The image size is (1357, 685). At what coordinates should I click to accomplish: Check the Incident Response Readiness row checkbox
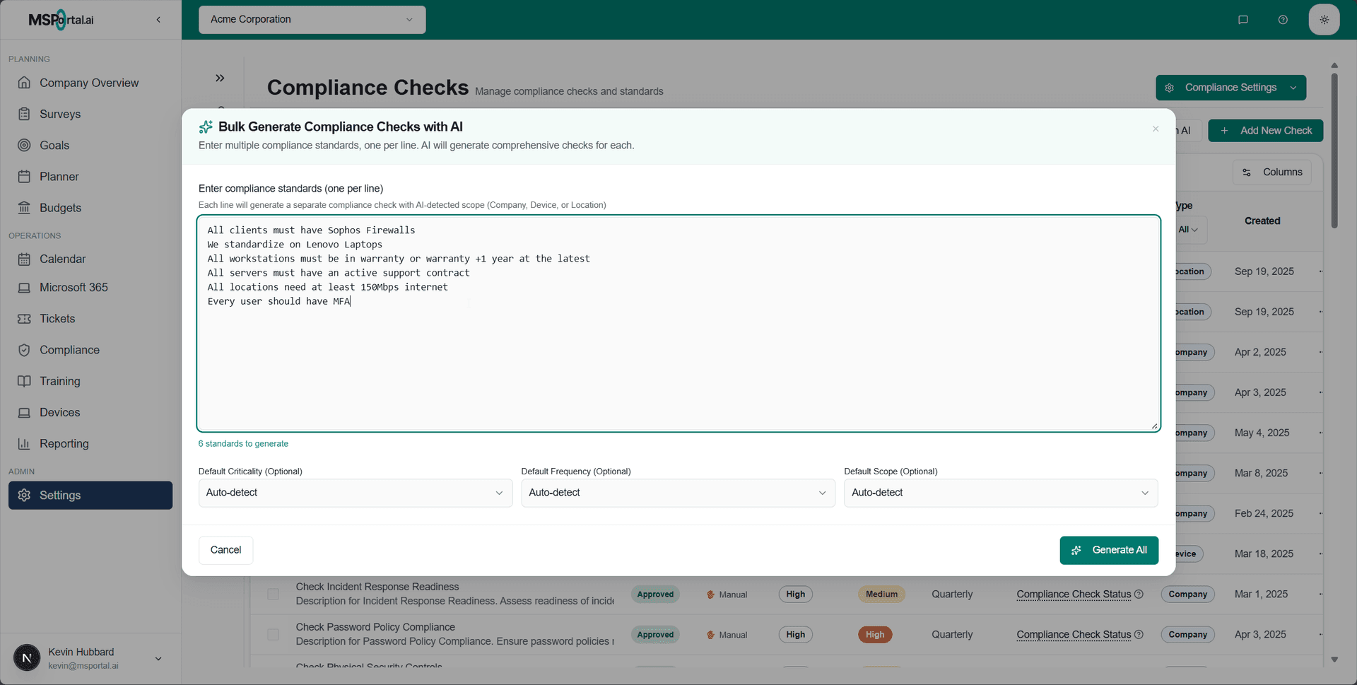click(273, 595)
